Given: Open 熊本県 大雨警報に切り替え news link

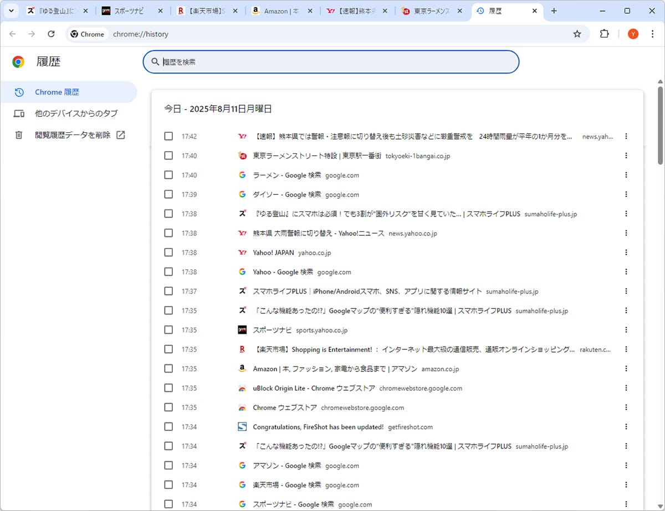Looking at the screenshot, I should (x=319, y=233).
